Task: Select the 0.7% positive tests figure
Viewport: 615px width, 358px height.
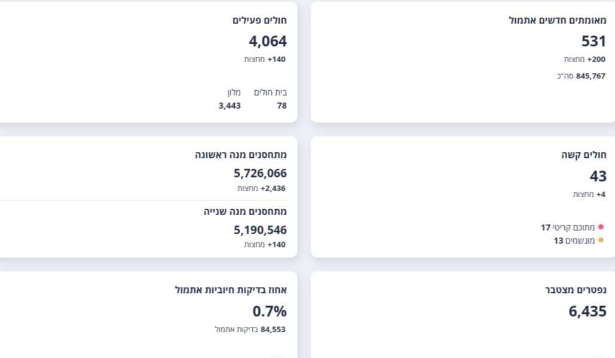Action: point(270,311)
